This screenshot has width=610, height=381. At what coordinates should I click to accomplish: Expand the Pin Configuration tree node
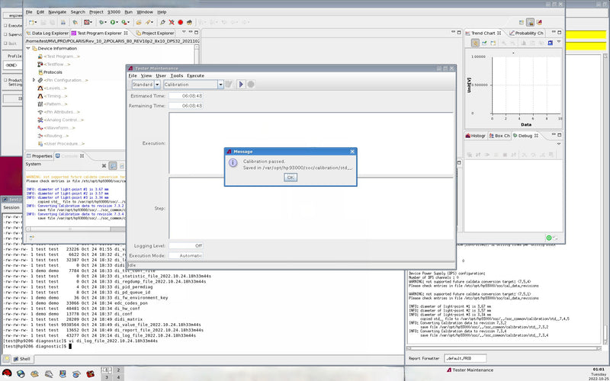[x=34, y=80]
